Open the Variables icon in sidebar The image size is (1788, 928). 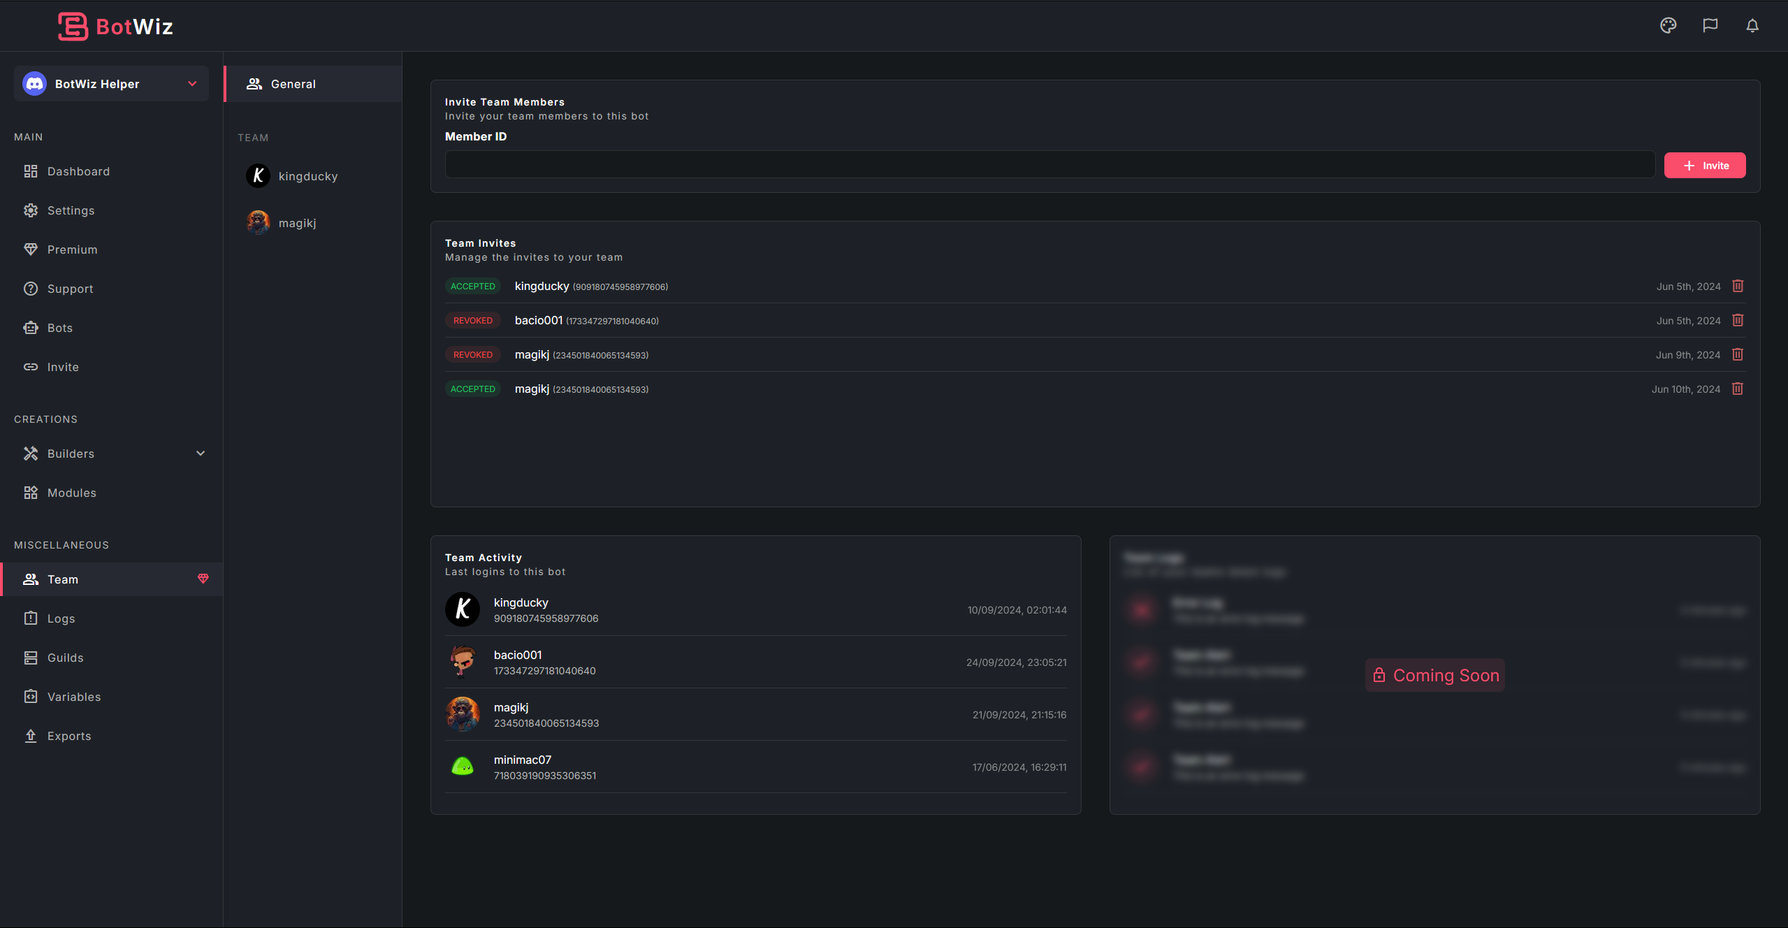click(x=31, y=696)
